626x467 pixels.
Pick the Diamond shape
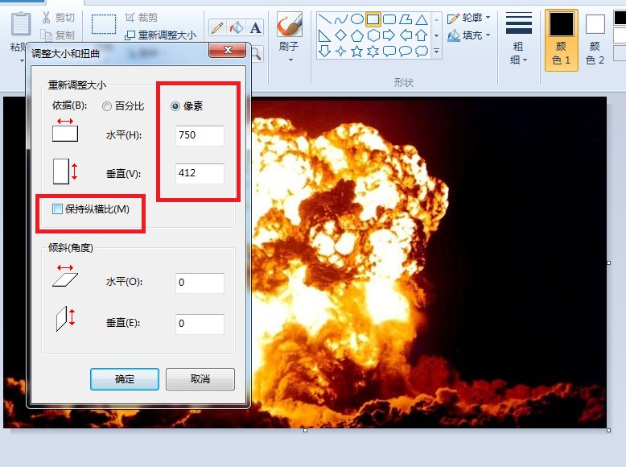[x=340, y=35]
